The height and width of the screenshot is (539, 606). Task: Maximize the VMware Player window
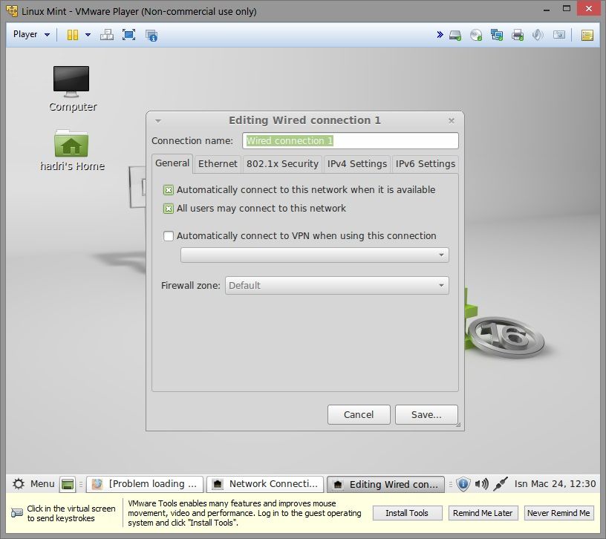567,8
